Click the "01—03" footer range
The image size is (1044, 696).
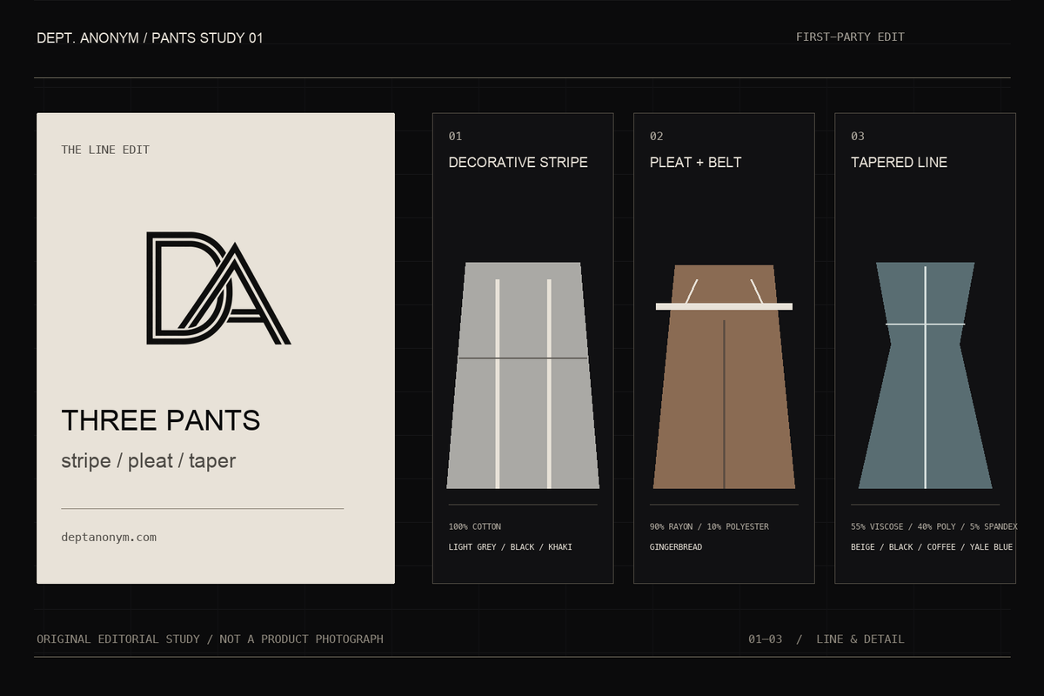(765, 639)
